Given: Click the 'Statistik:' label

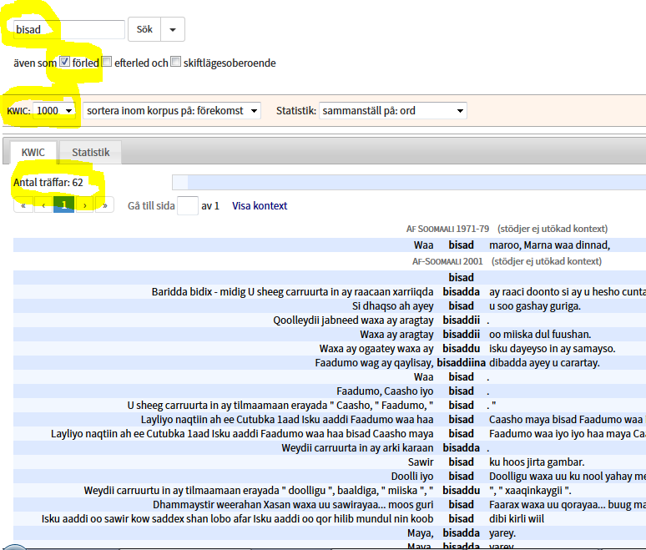Looking at the screenshot, I should tap(295, 111).
